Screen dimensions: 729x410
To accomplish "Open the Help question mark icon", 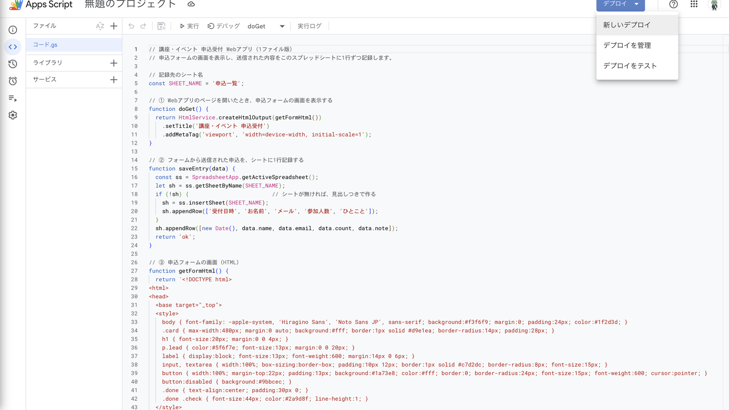I will (x=673, y=4).
